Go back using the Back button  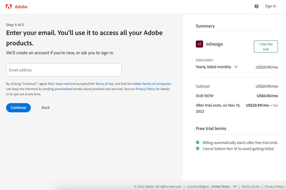[46, 108]
